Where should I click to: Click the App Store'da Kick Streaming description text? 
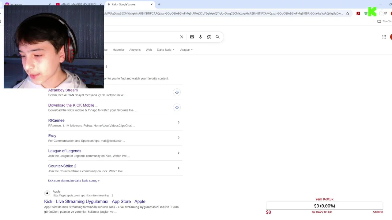point(111,209)
